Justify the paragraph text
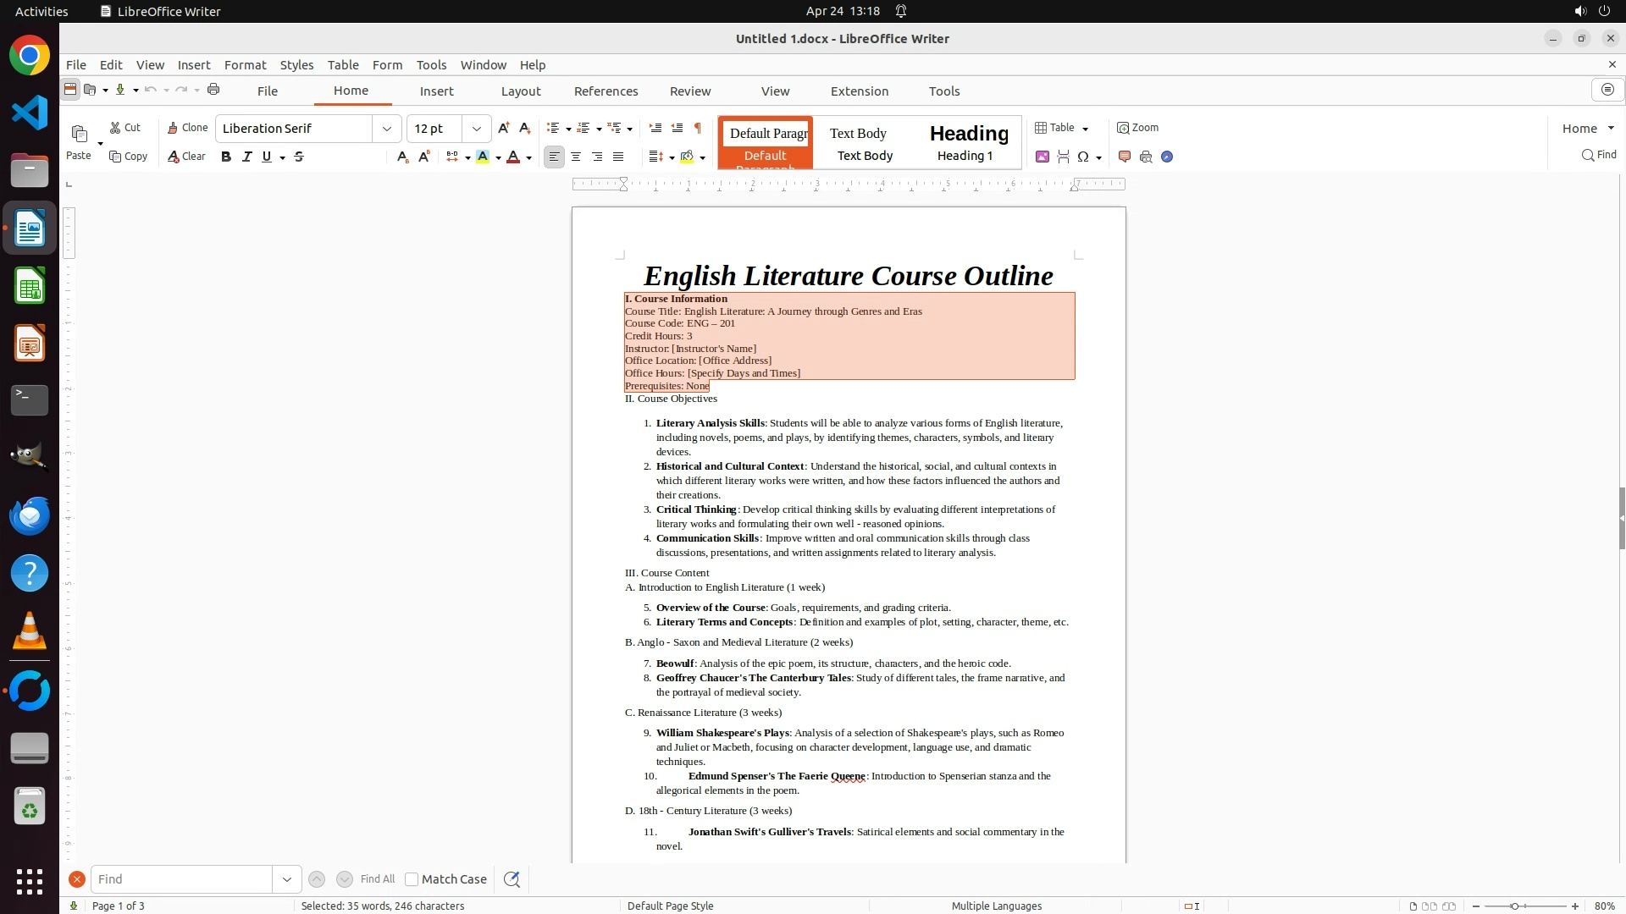Screen dimensions: 1626x914 point(618,157)
